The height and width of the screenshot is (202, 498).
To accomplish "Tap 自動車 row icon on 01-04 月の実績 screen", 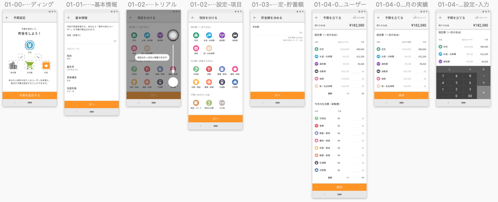I will [379, 71].
